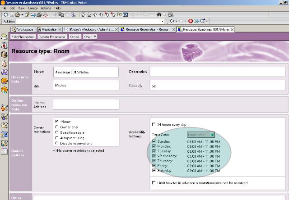
Task: Click the navigate-to-top arrow toolbar icon
Action: [x=83, y=15]
